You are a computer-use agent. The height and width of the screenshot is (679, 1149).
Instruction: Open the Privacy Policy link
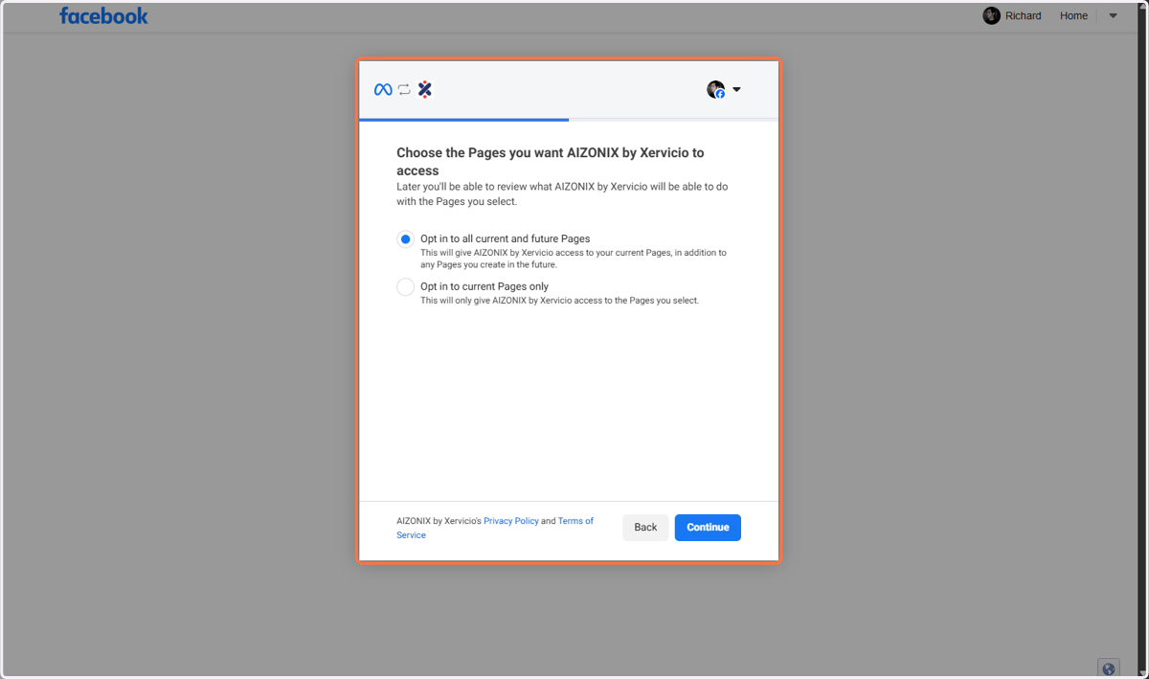click(x=511, y=521)
